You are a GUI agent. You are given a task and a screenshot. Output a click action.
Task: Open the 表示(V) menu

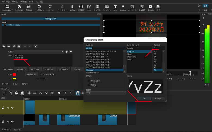tap(24, 2)
